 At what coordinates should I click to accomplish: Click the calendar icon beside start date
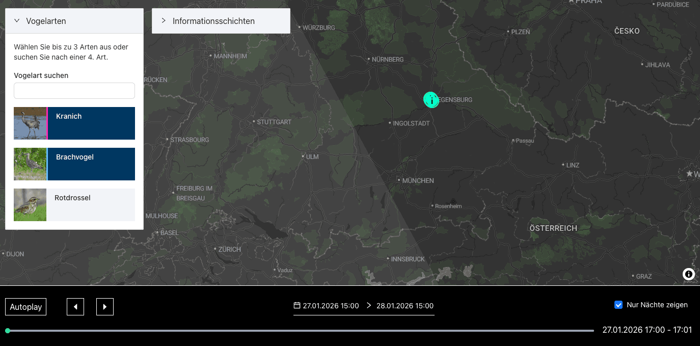tap(297, 306)
